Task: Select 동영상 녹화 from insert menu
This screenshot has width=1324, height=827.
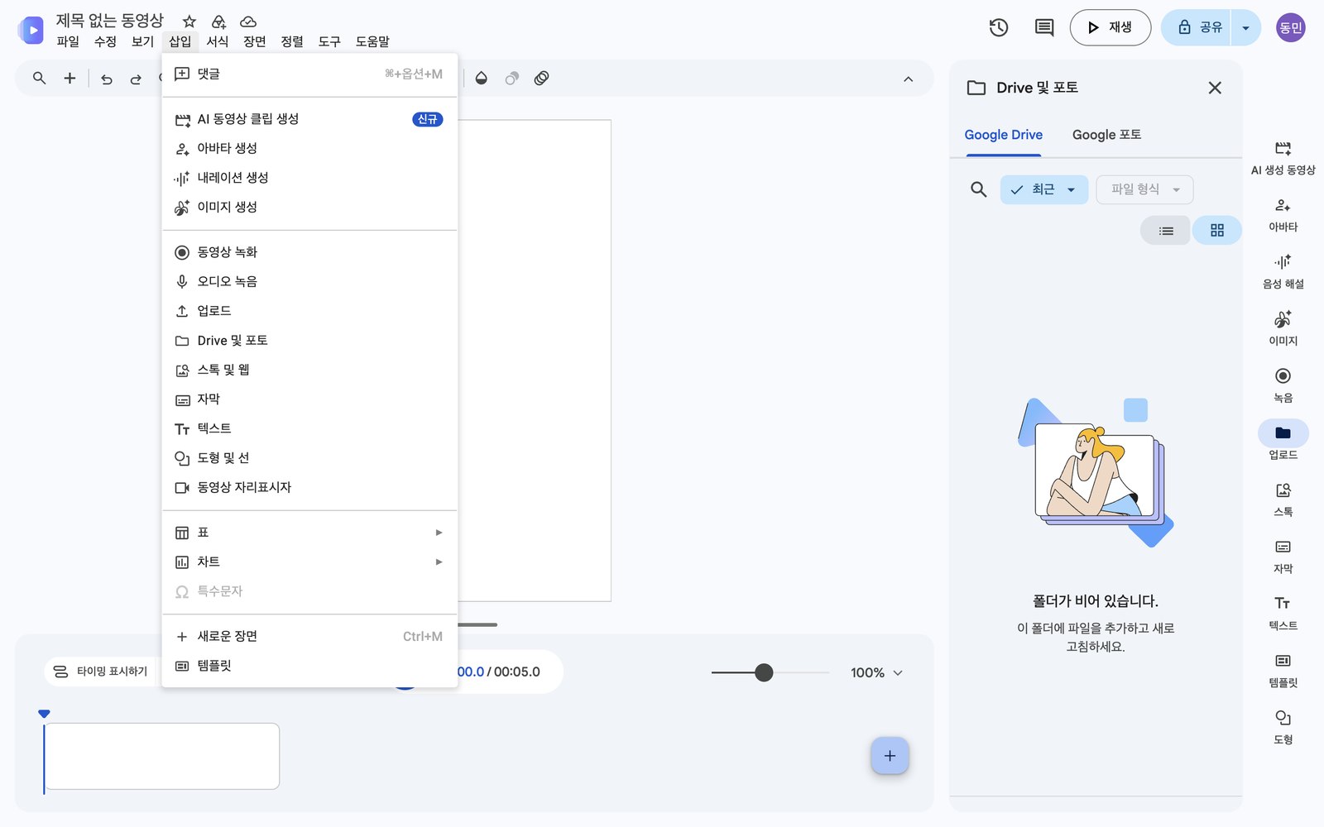Action: [x=309, y=252]
